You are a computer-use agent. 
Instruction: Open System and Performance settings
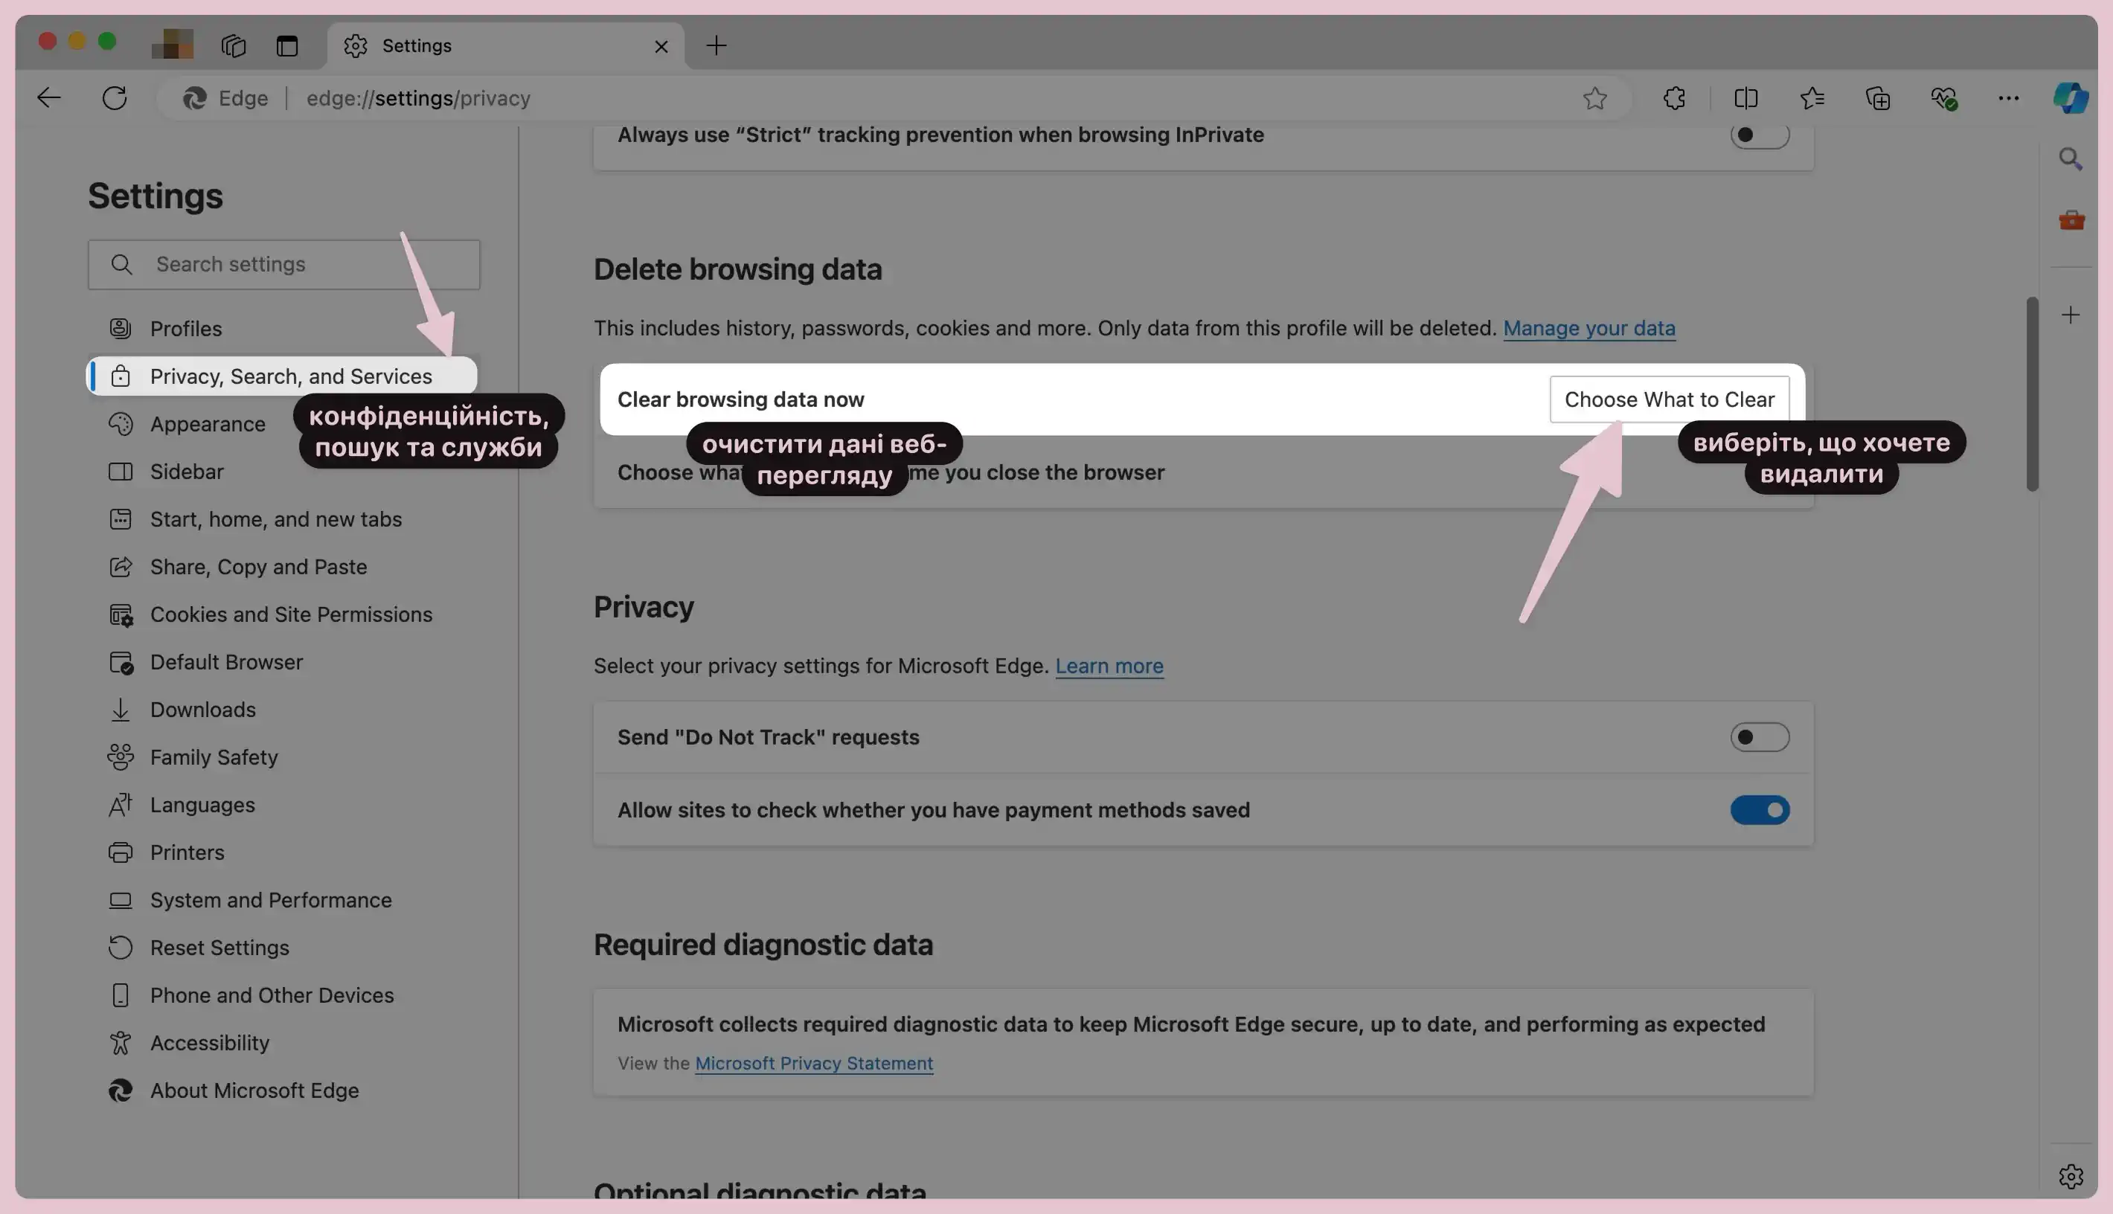click(283, 899)
